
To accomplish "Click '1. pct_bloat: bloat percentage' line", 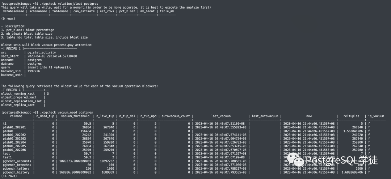I will 28,30.
